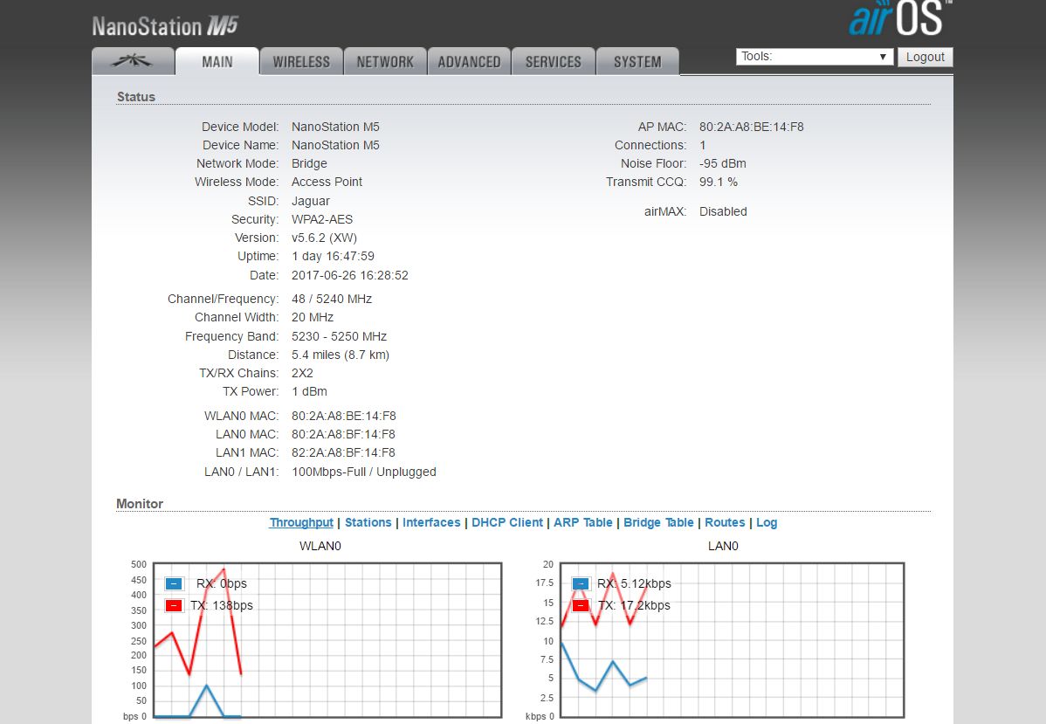This screenshot has height=724, width=1046.
Task: Open the SERVICES tab
Action: pos(553,61)
